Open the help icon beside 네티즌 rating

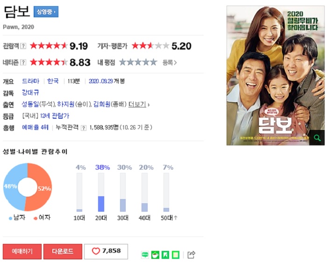coord(23,62)
